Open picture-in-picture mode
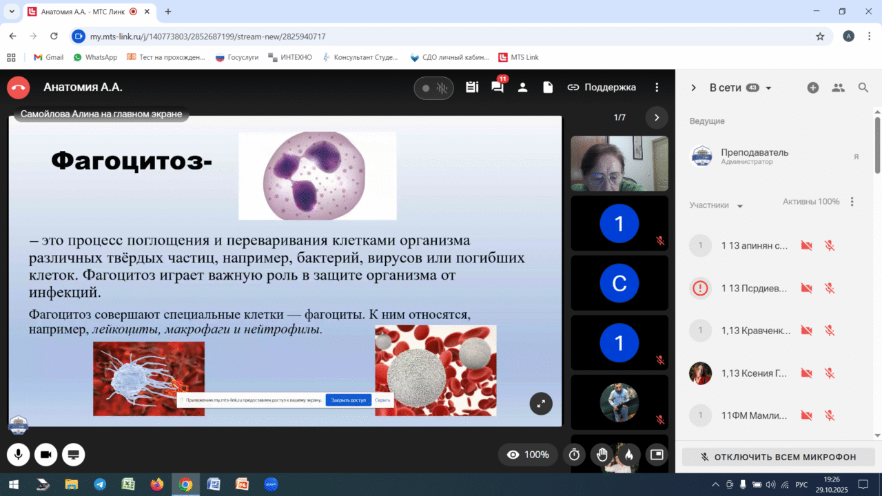This screenshot has height=496, width=882. tap(656, 455)
